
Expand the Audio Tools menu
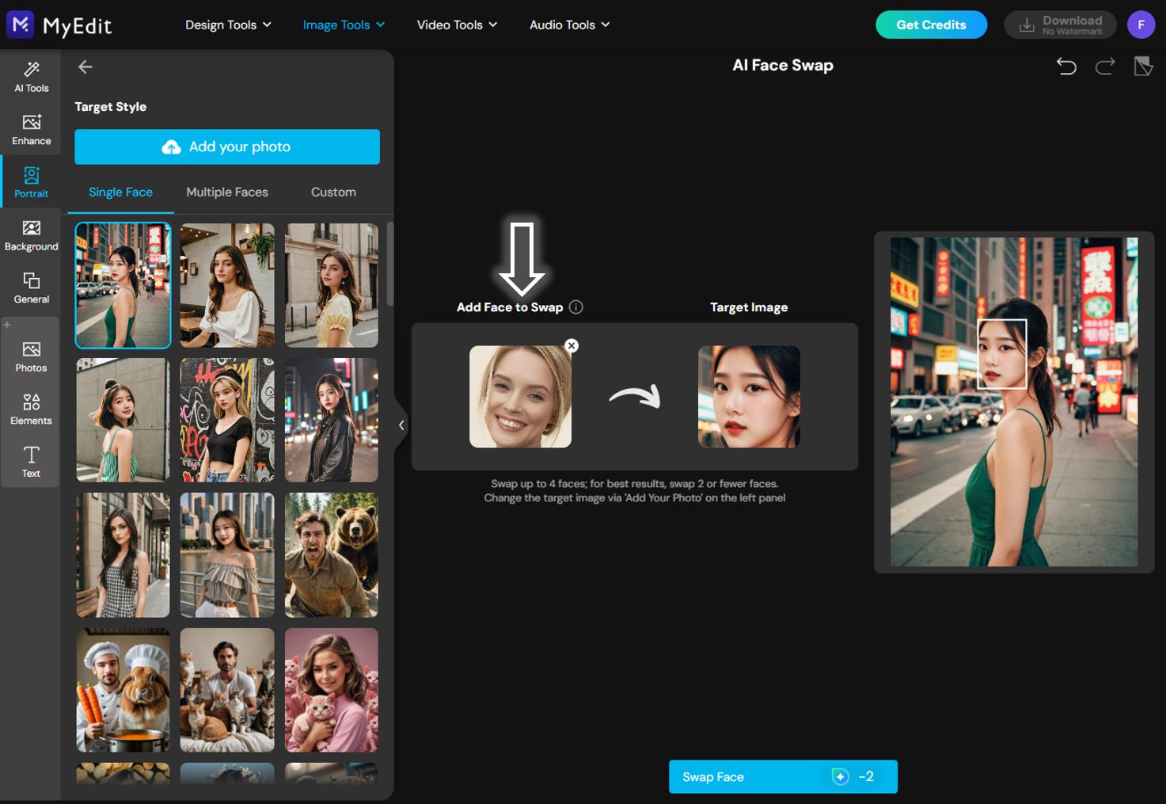click(x=570, y=25)
